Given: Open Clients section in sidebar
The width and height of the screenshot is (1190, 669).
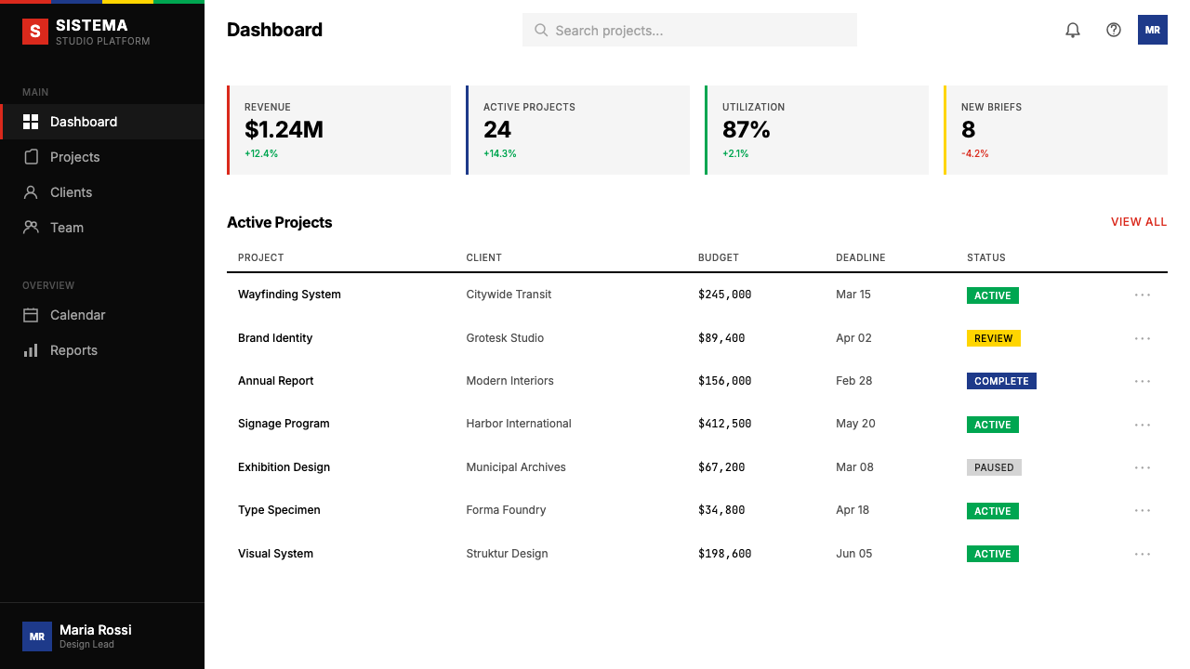Looking at the screenshot, I should (102, 192).
